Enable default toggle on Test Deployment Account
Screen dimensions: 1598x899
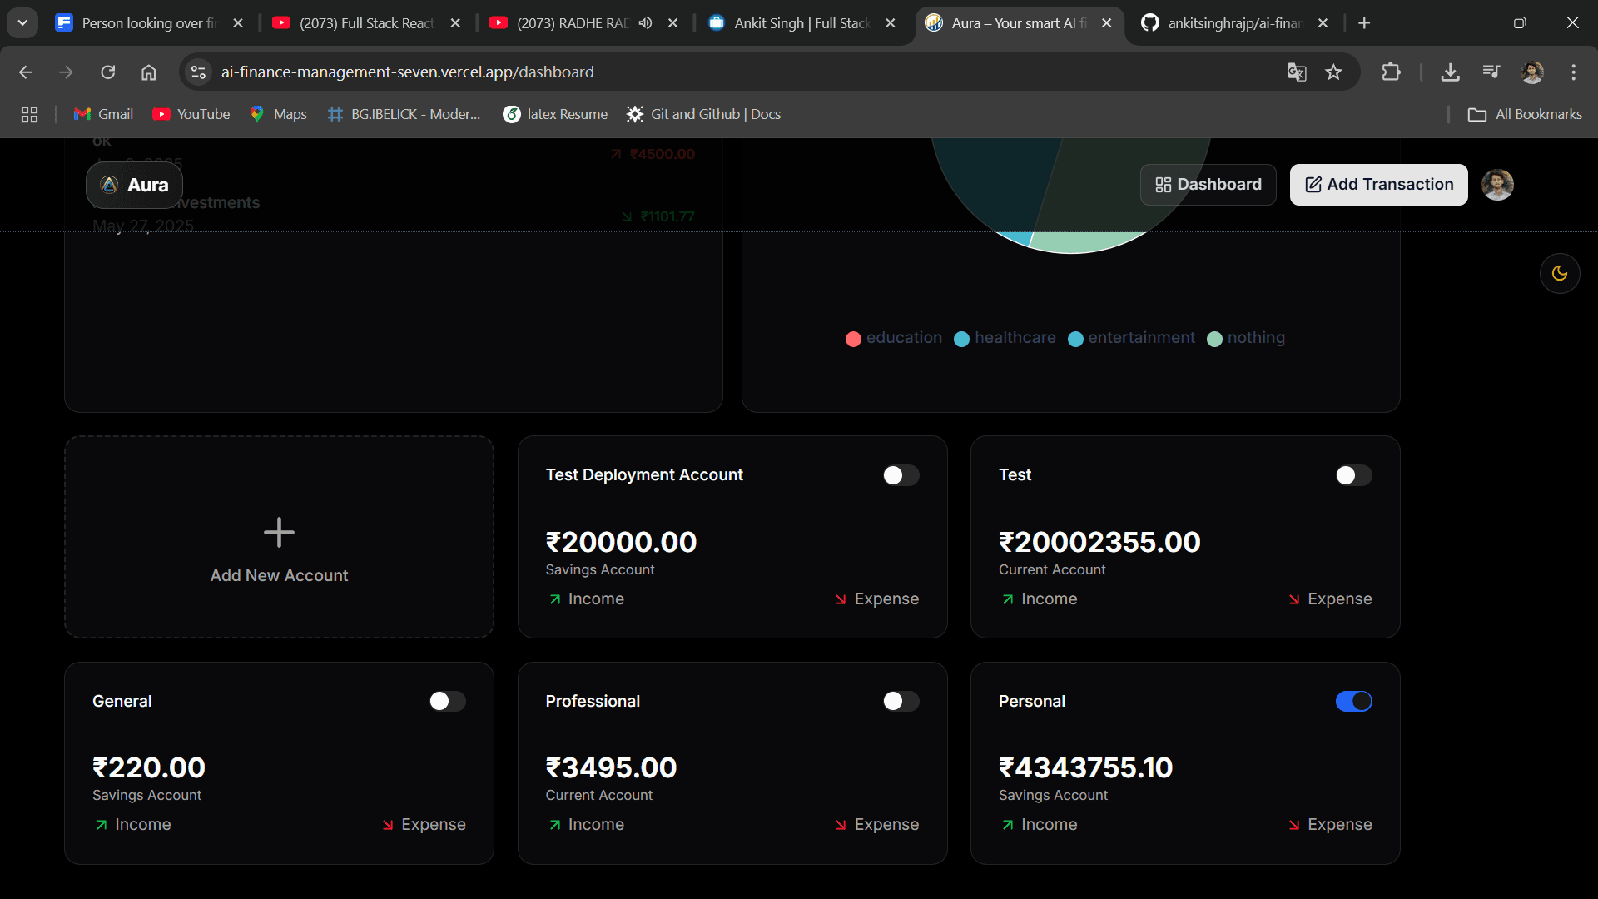pyautogui.click(x=901, y=475)
